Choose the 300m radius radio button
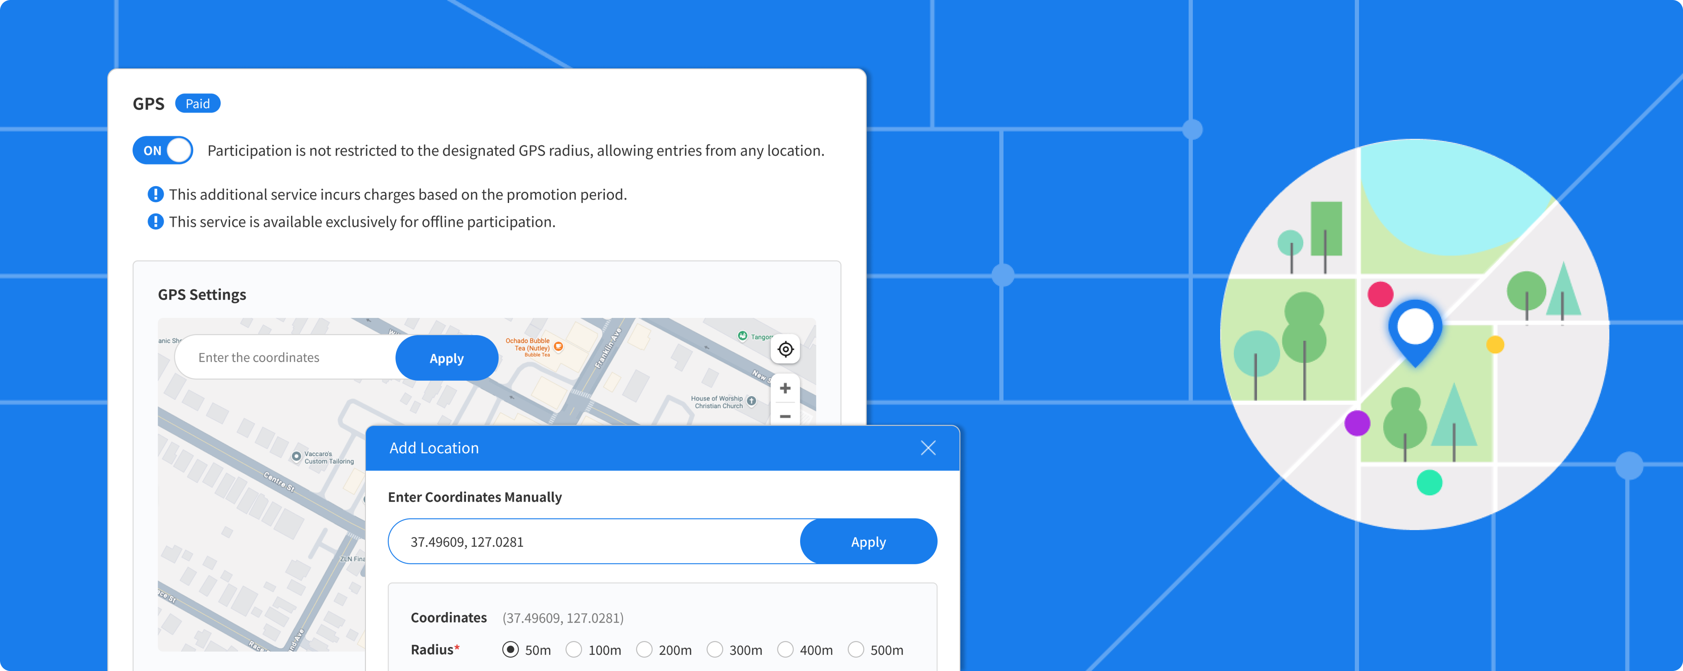 click(715, 649)
